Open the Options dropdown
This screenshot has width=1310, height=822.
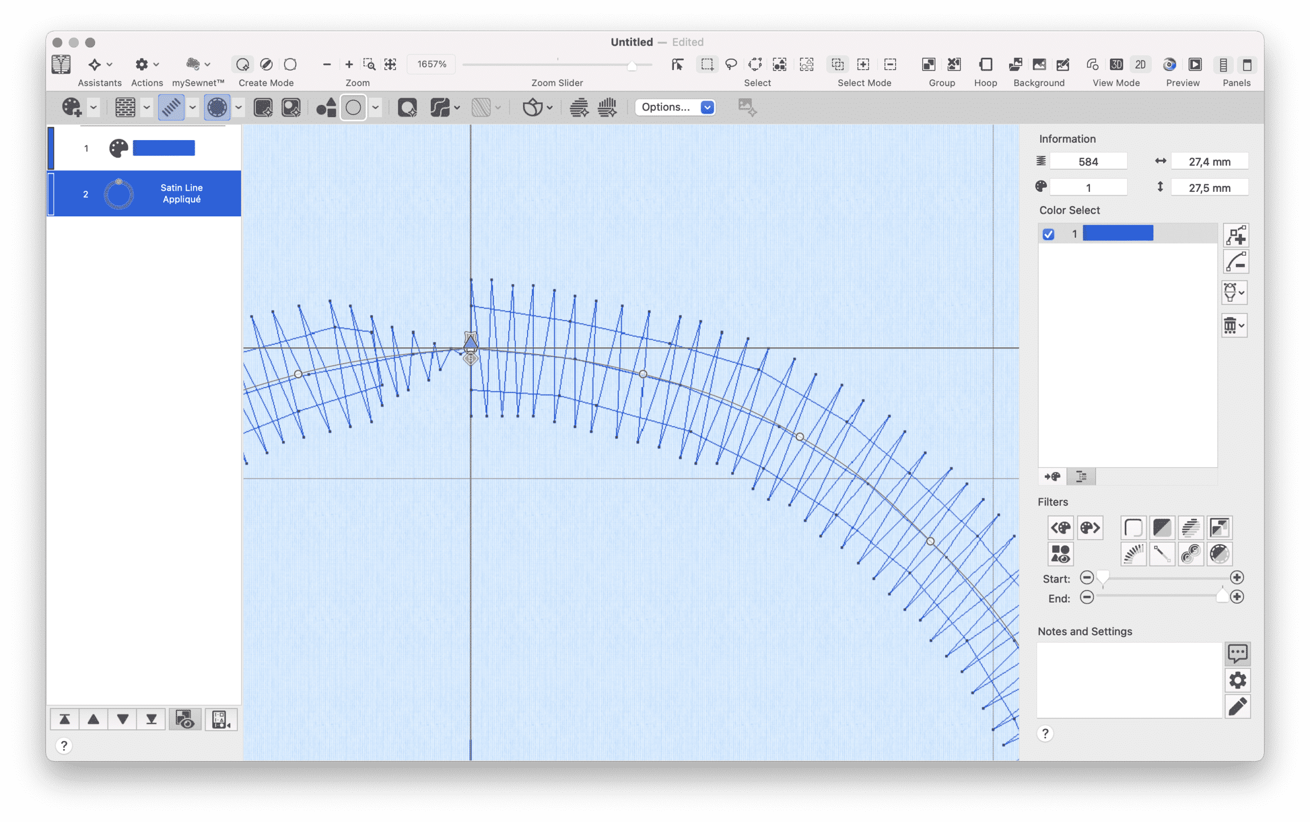(675, 107)
